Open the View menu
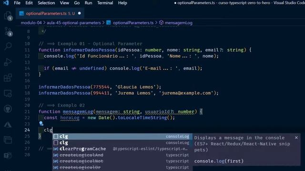Viewport: 305px width, 171px height. (x=64, y=3)
